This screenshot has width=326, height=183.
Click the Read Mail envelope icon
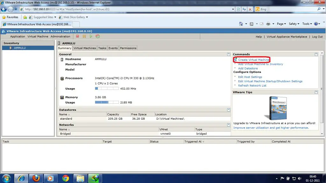point(262,24)
